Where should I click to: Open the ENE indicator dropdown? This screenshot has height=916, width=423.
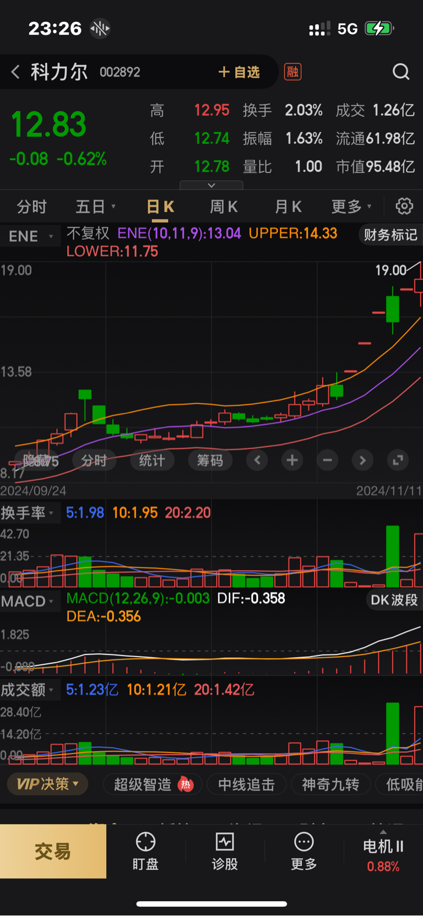click(x=31, y=236)
